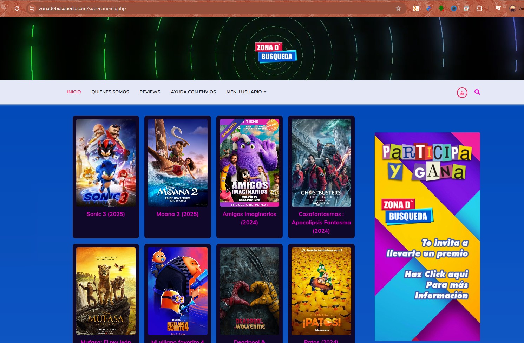Select the Ghostbusters Frozen Empire poster

coord(321,163)
